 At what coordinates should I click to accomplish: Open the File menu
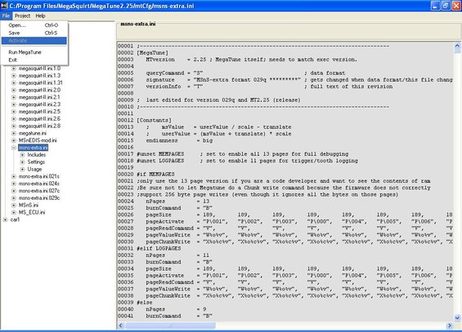(x=6, y=15)
